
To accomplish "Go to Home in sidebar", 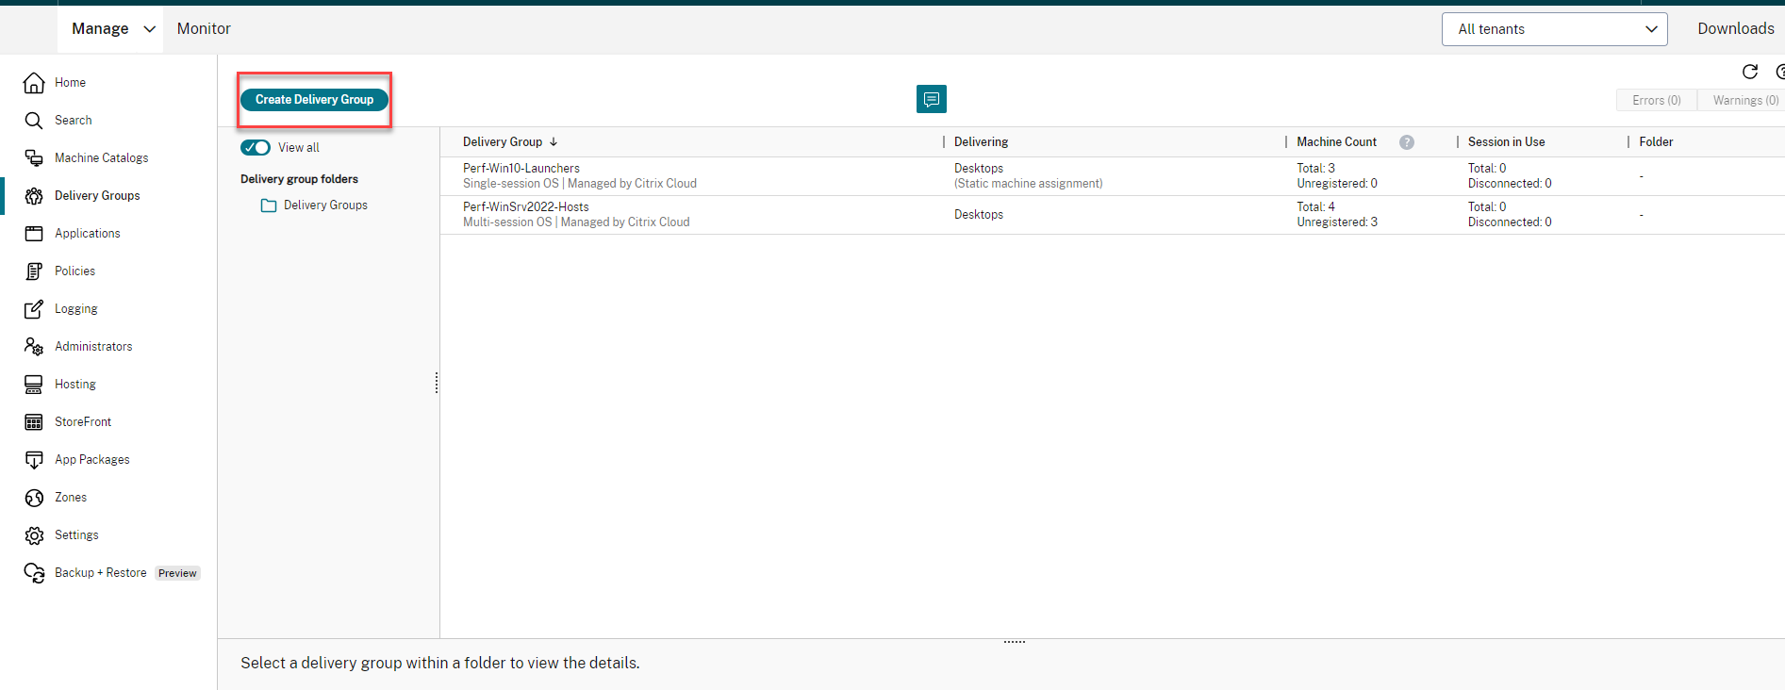I will (70, 83).
